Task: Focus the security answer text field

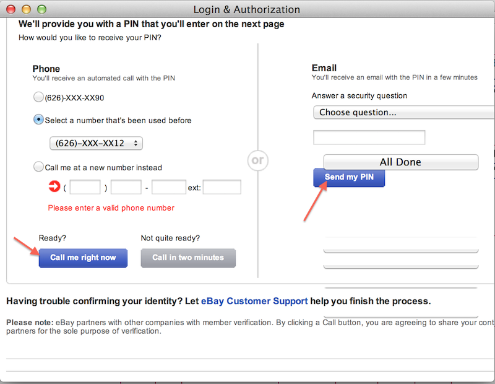Action: point(369,137)
